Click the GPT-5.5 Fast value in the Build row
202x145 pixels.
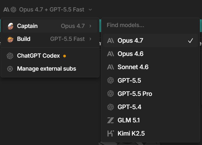pos(67,39)
